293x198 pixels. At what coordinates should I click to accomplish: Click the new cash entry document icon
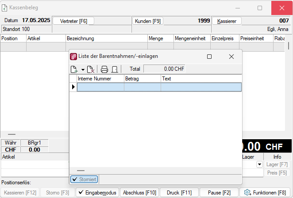(x=74, y=69)
